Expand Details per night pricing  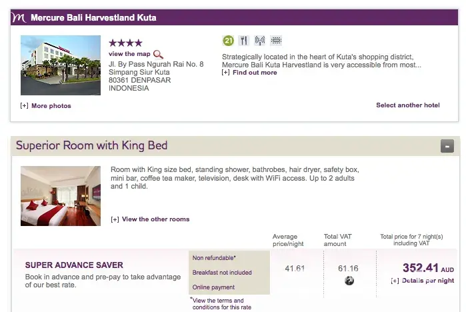426,281
